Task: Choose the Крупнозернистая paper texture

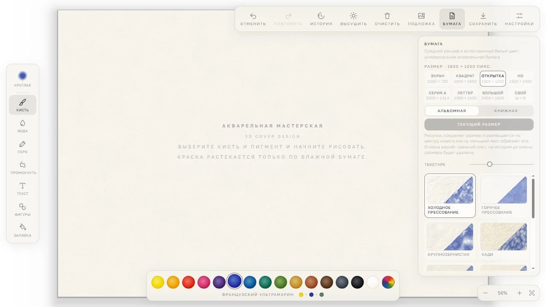Action: coord(450,240)
